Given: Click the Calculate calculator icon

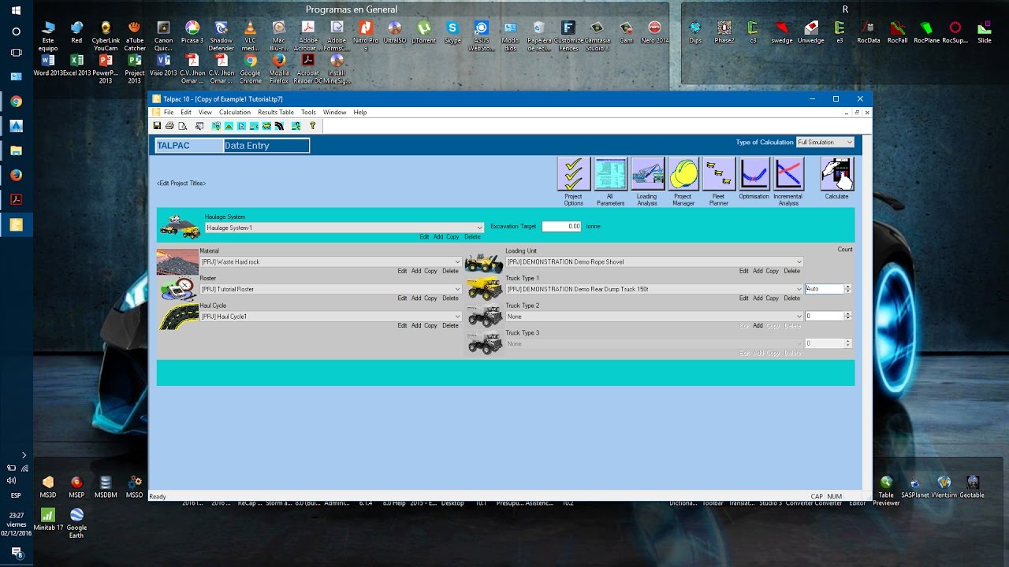Looking at the screenshot, I should click(x=836, y=174).
